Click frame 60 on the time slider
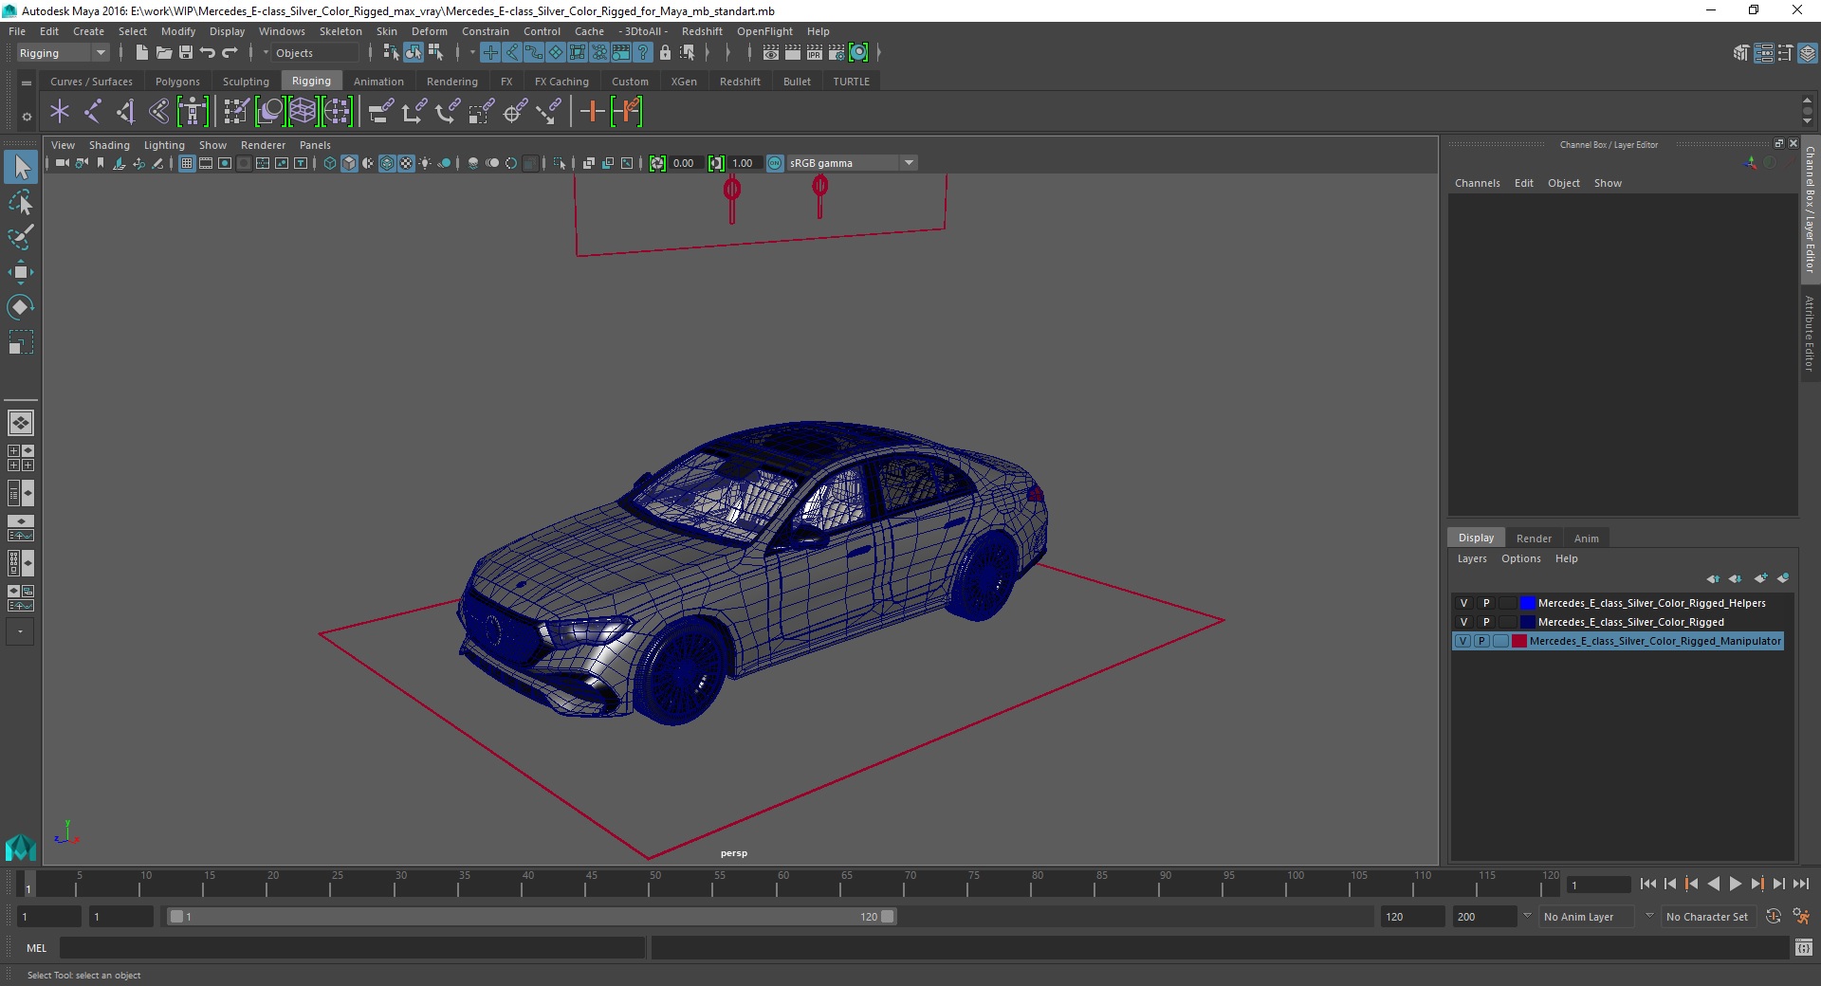Image resolution: width=1821 pixels, height=986 pixels. [x=783, y=884]
